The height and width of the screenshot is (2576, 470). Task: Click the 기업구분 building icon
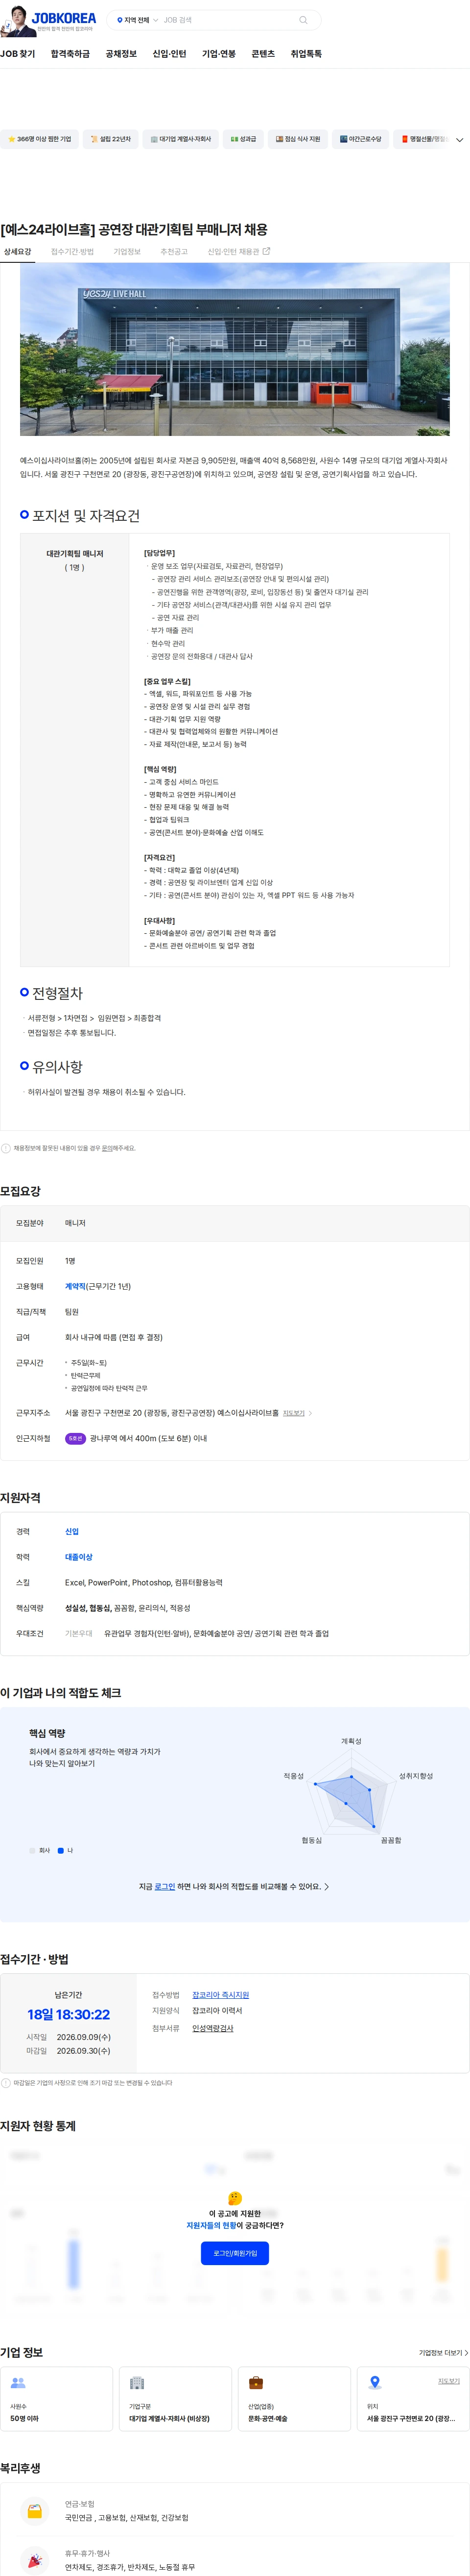(x=137, y=2383)
